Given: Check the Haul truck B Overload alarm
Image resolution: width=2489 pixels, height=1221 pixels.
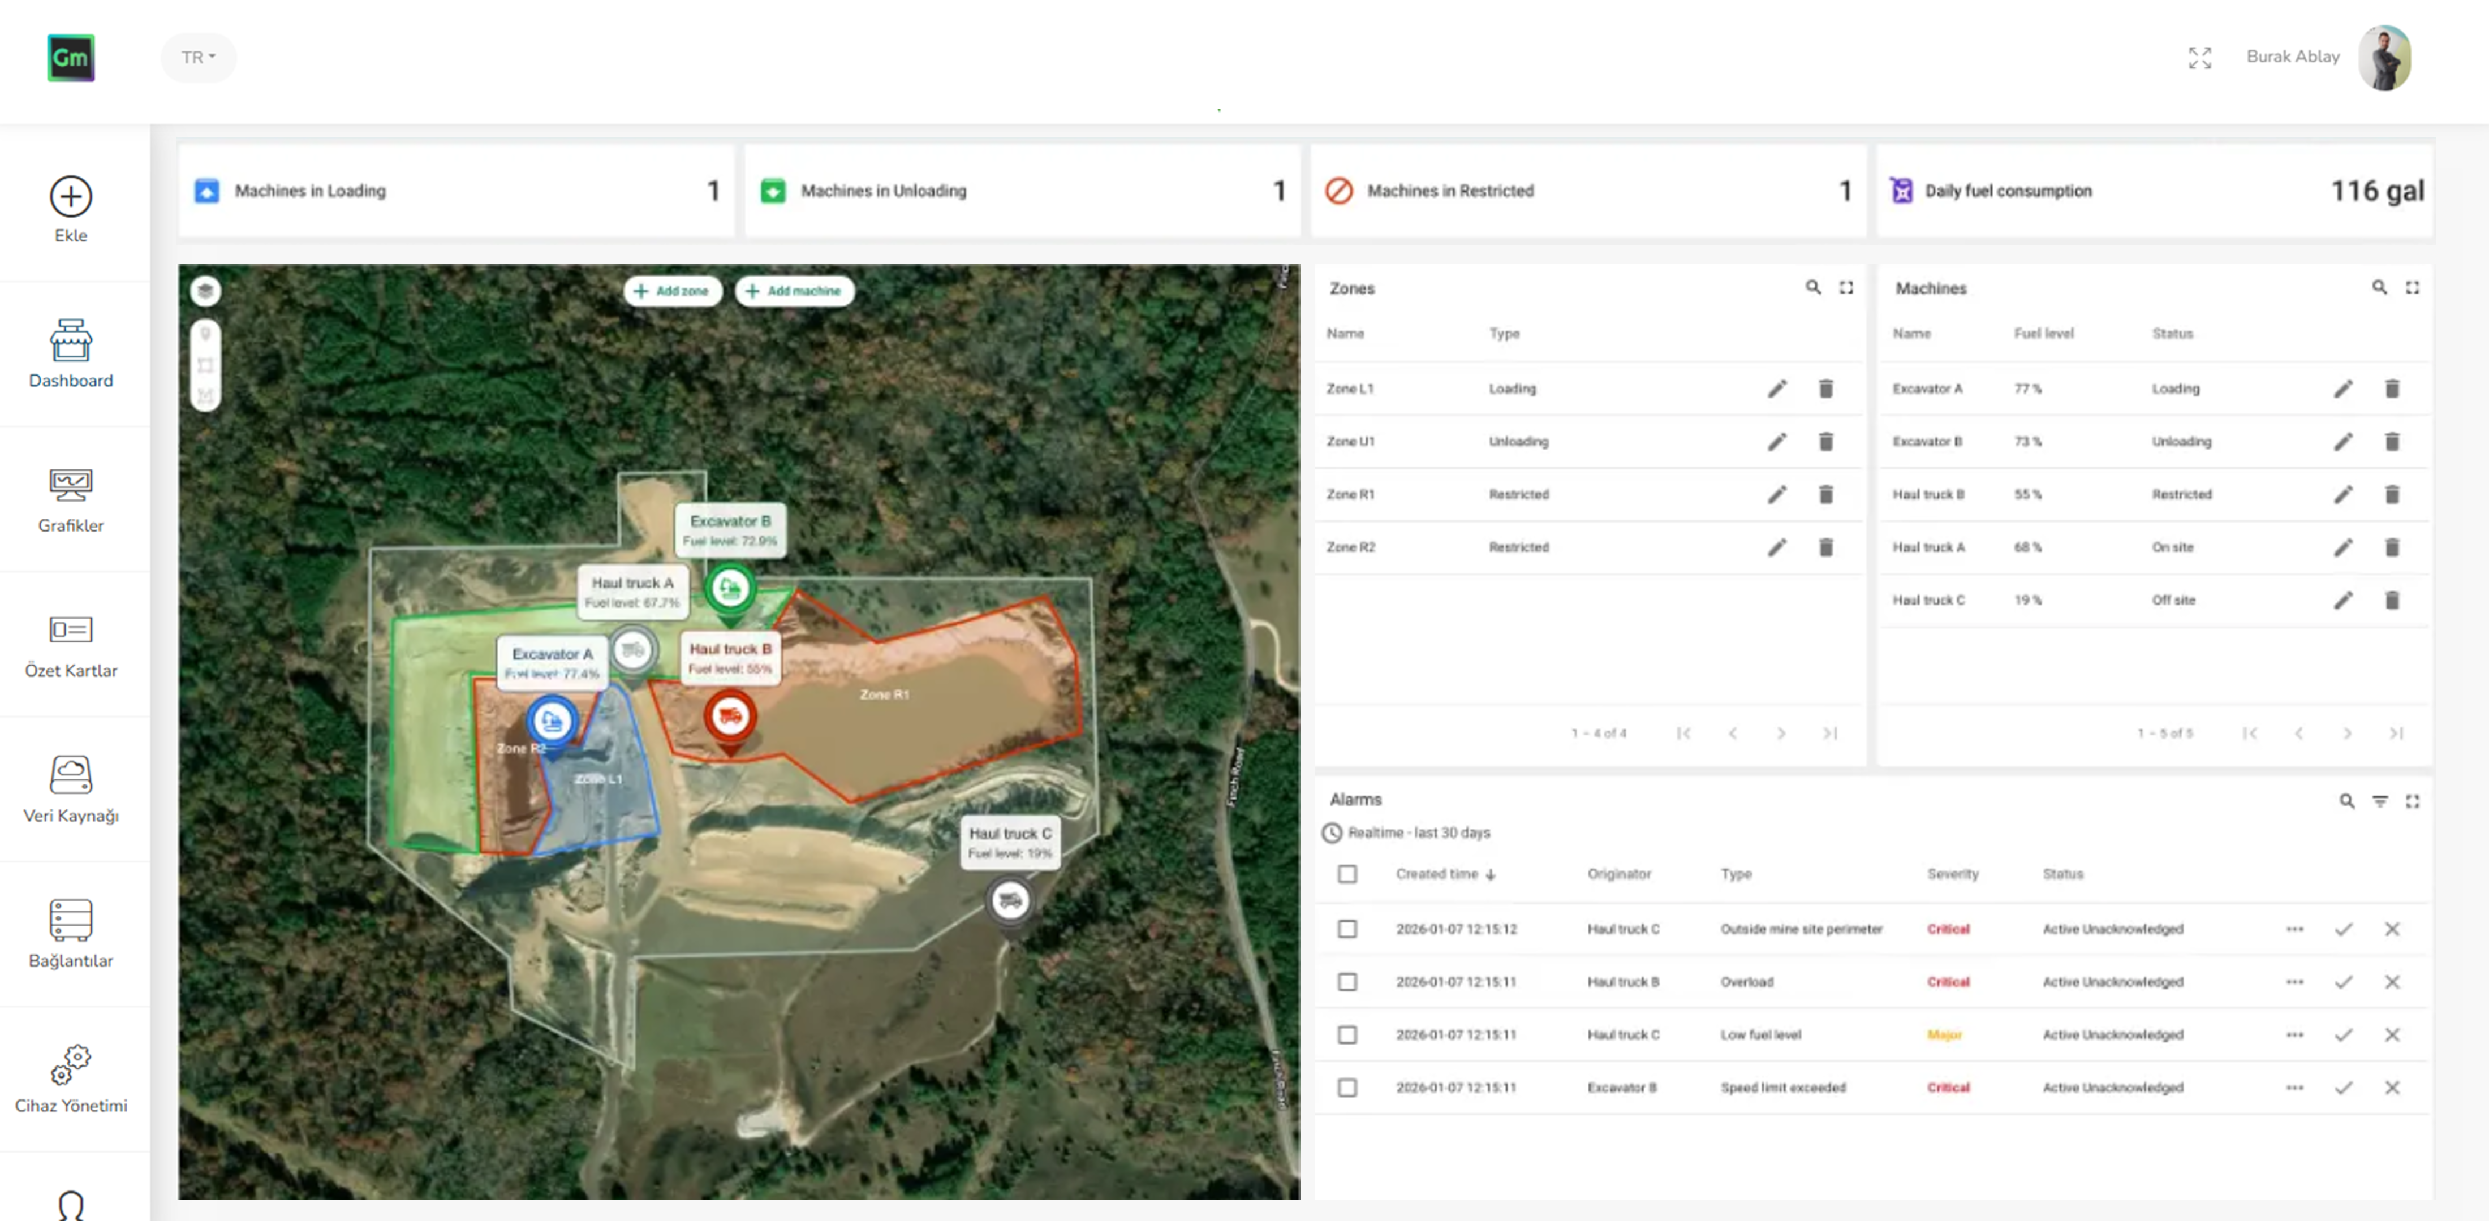Looking at the screenshot, I should coord(1347,981).
